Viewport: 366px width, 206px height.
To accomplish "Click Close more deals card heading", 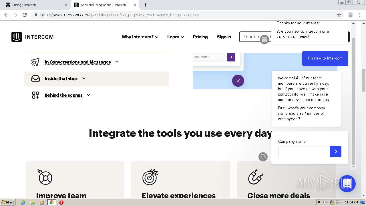I will point(279,195).
